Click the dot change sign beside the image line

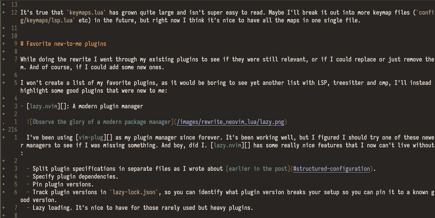tap(3, 122)
